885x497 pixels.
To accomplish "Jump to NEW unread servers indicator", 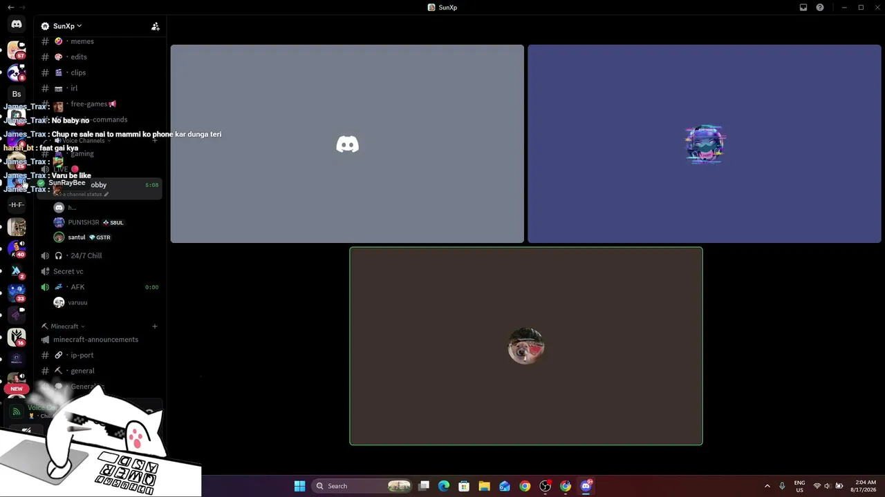I will pyautogui.click(x=17, y=389).
